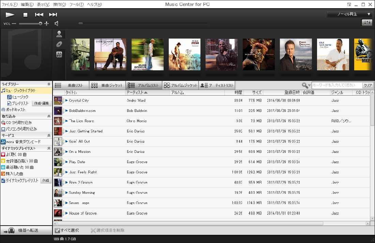This screenshot has height=243, width=375.
Task: Choose CDから取り込み import option
Action: 16,122
